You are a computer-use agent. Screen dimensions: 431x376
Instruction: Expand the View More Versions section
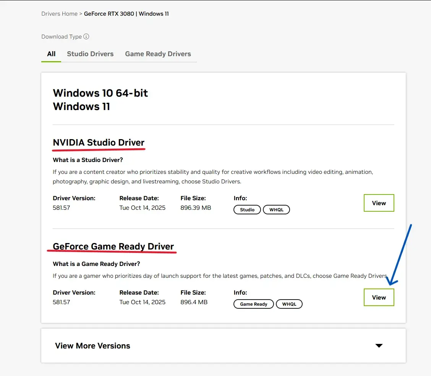(92, 345)
